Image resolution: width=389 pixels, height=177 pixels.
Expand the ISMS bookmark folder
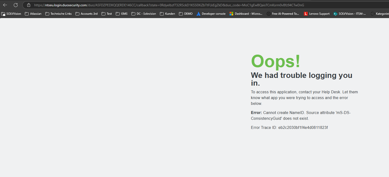[x=121, y=14]
